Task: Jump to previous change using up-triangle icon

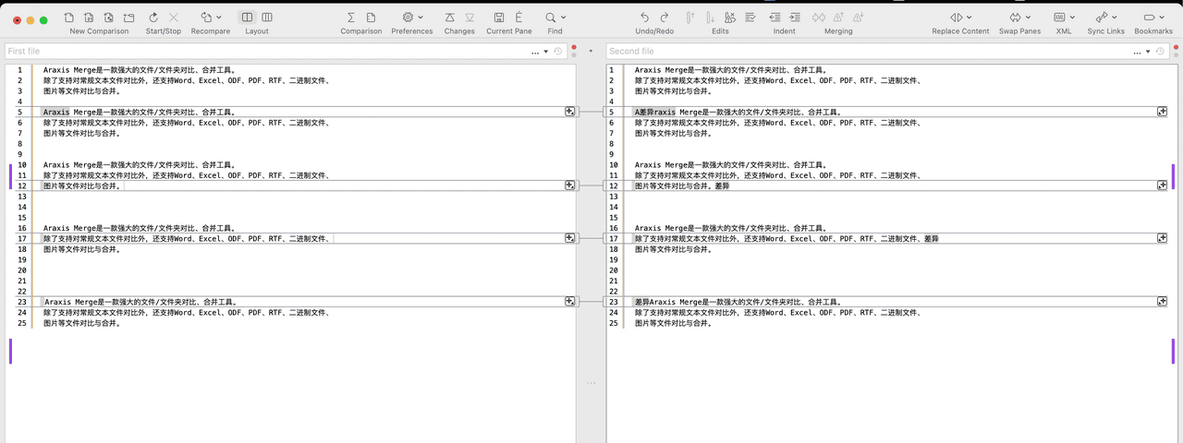Action: [449, 18]
